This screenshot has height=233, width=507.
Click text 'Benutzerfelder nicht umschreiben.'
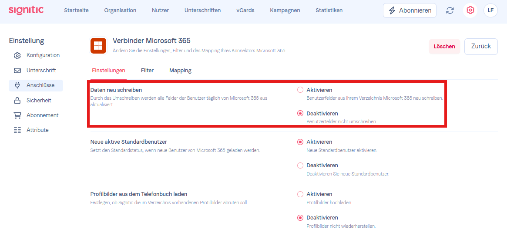tap(342, 122)
